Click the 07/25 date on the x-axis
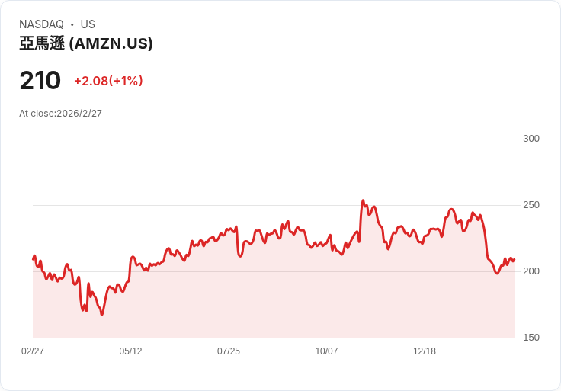This screenshot has width=561, height=391. click(x=229, y=351)
